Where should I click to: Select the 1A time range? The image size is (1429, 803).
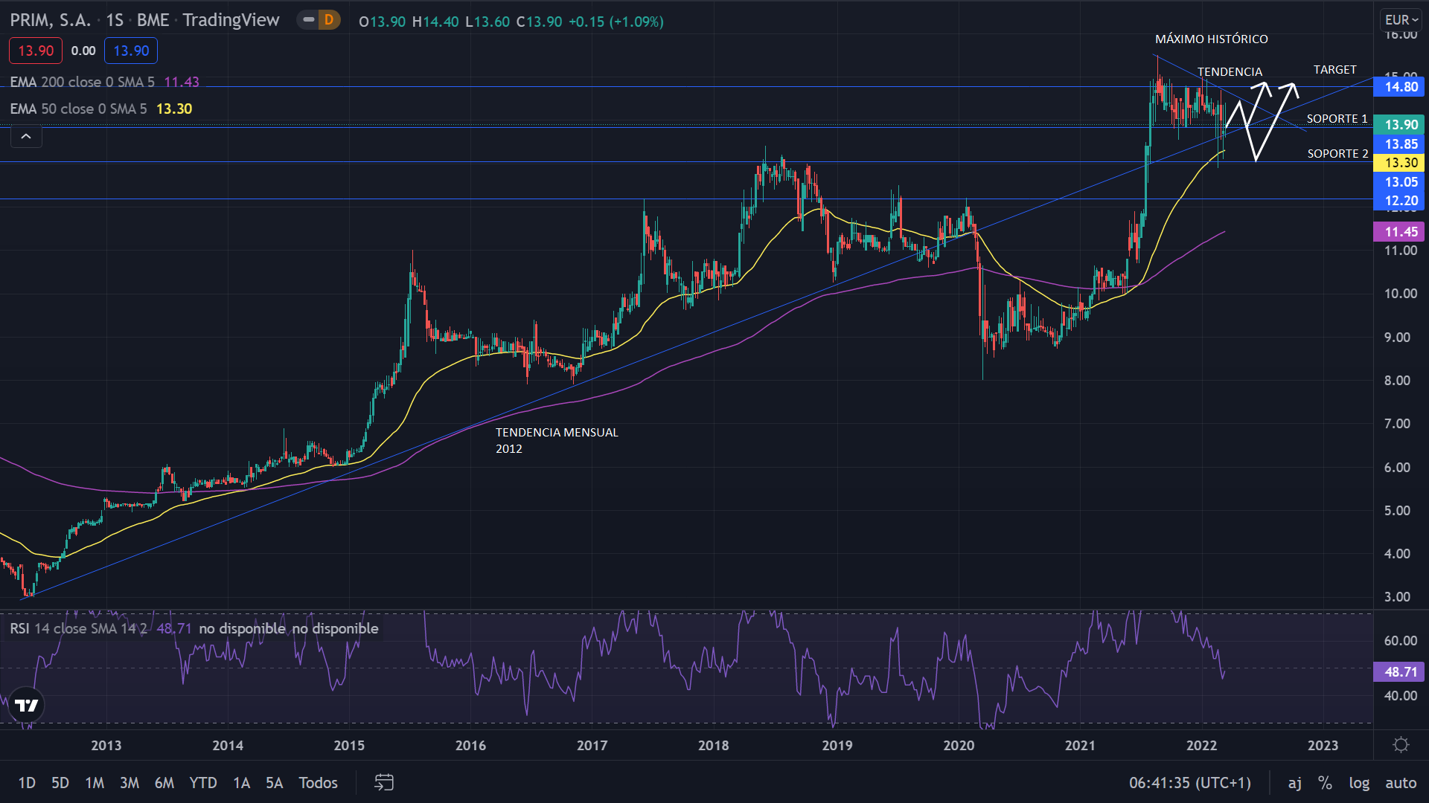pos(241,782)
